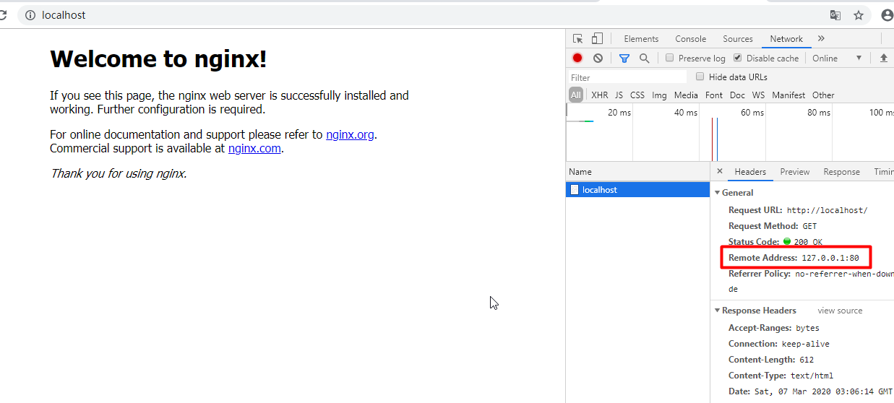The width and height of the screenshot is (894, 403).
Task: Click the Connection value keep-alive
Action: [x=806, y=344]
